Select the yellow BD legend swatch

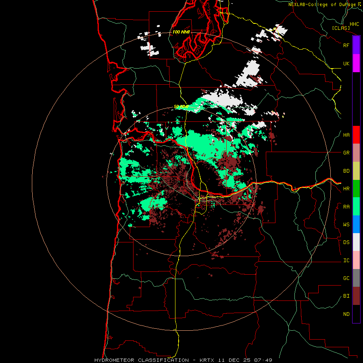[356, 171]
